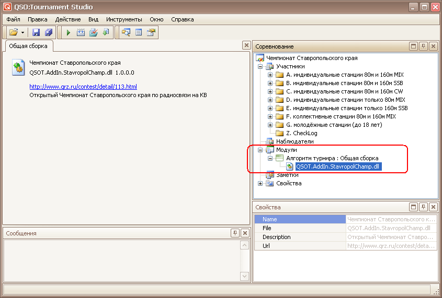
Task: Select the Наблюдатели tree item
Action: (294, 141)
